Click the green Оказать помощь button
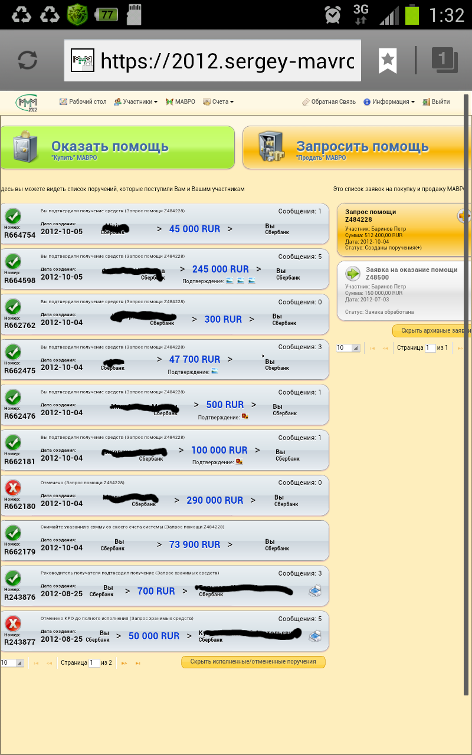The image size is (472, 755). pos(117,147)
